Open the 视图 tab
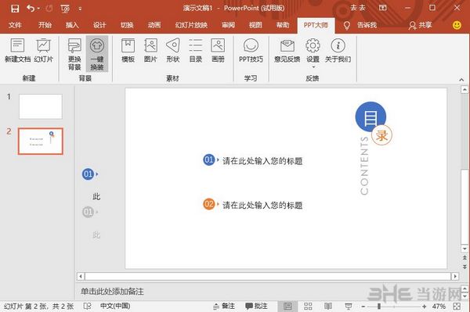Viewport: 470px width, 312px height. tap(255, 25)
